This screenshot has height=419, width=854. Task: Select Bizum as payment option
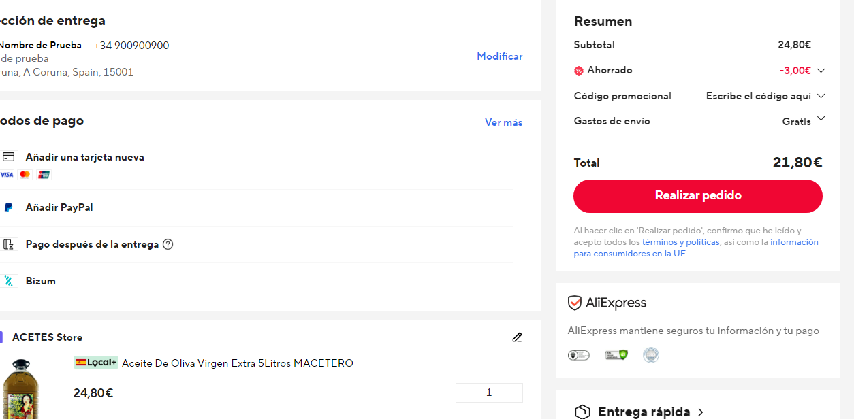pyautogui.click(x=41, y=281)
